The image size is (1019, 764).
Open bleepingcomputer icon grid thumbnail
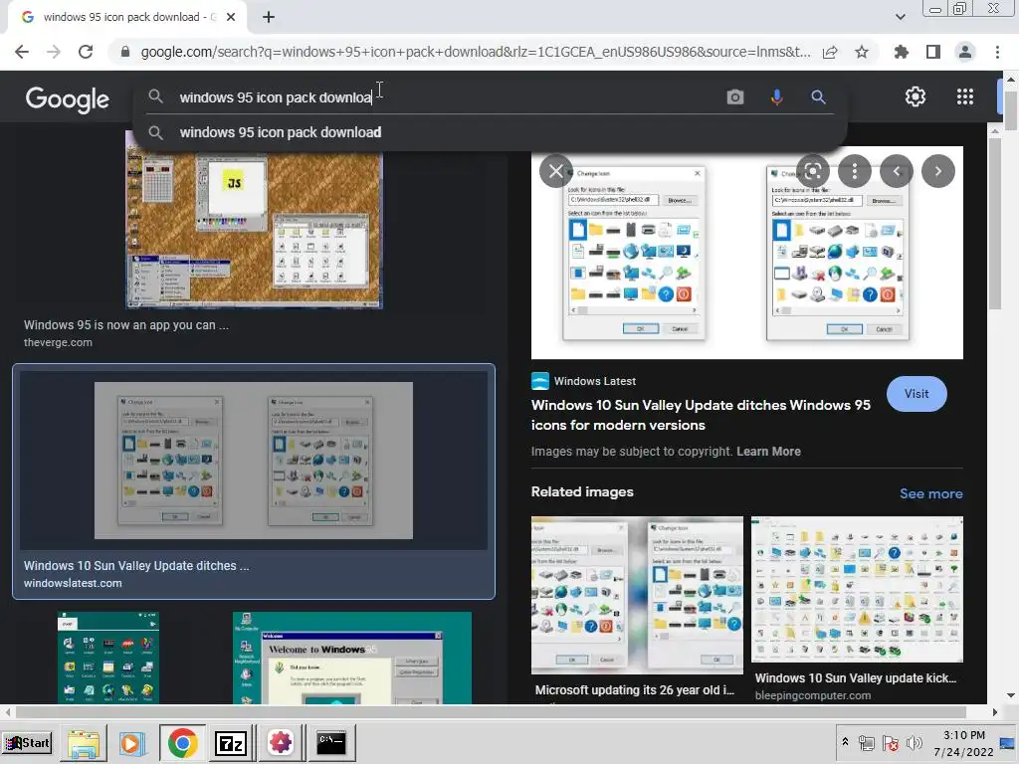click(857, 589)
